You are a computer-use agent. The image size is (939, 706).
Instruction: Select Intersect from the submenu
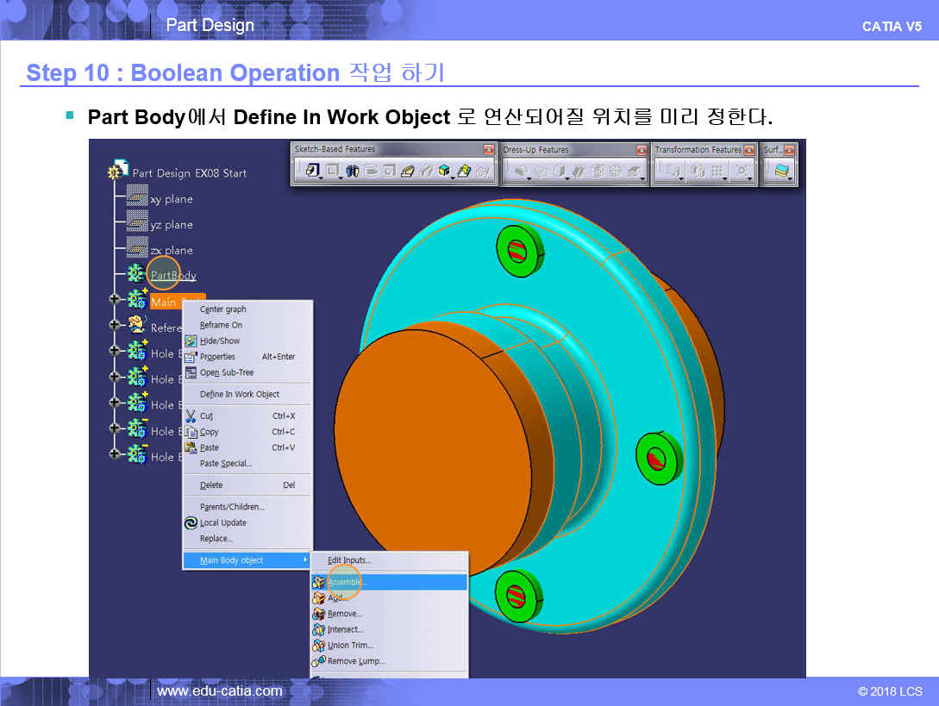tap(345, 629)
